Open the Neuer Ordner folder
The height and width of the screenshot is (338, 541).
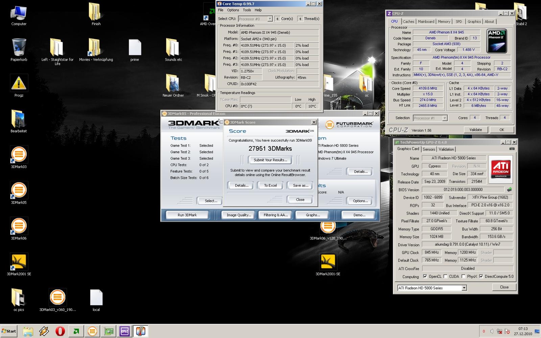pos(173,86)
